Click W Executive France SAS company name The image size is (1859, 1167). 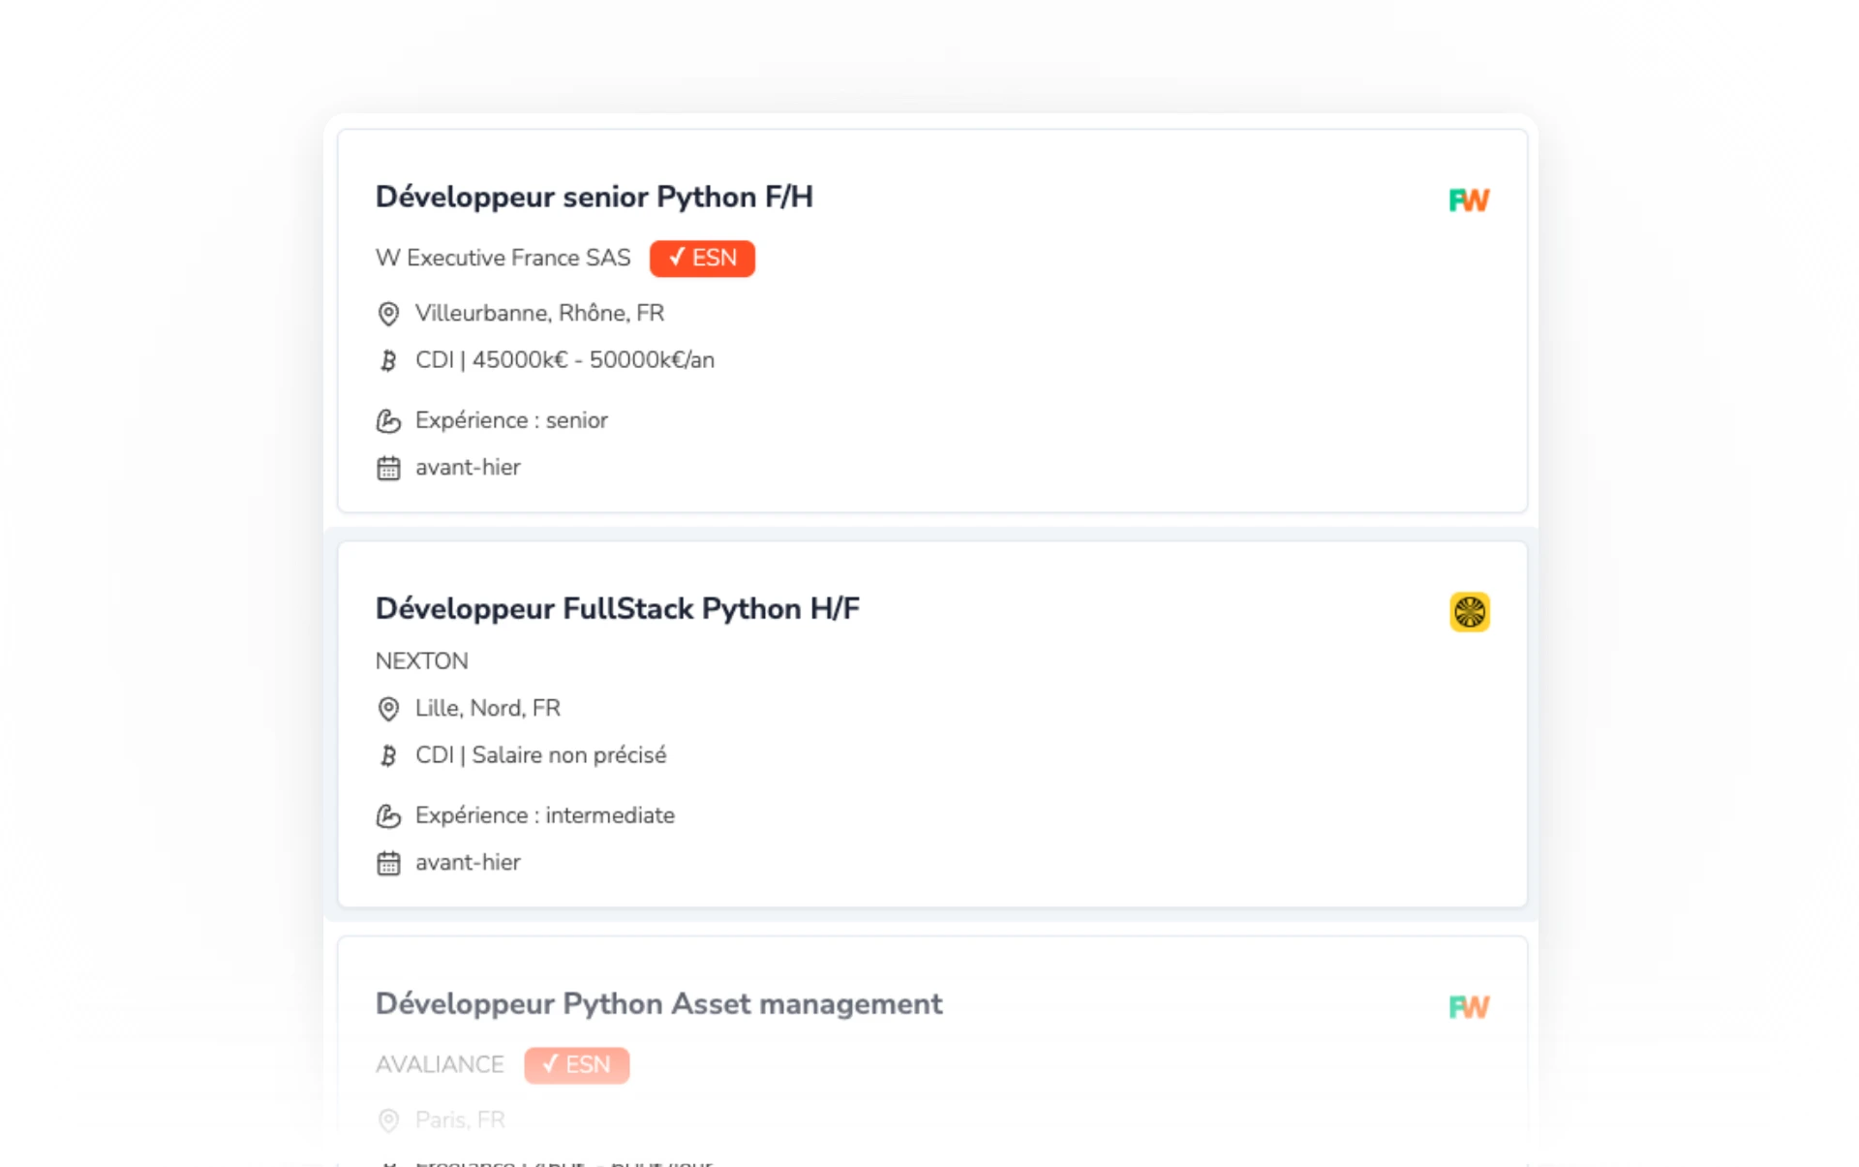503,258
